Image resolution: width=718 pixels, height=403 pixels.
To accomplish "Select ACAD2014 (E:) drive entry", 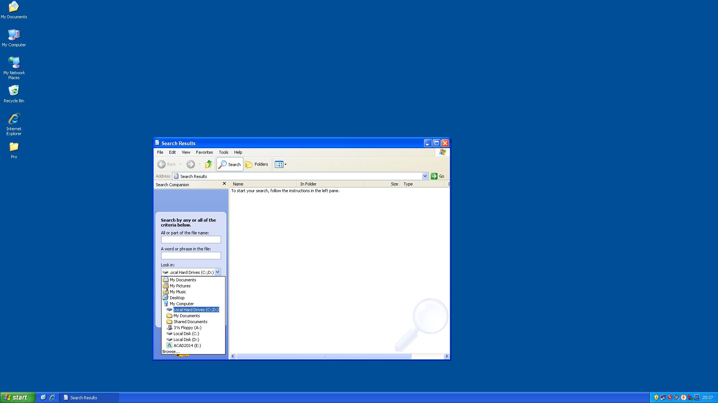I will pyautogui.click(x=187, y=346).
